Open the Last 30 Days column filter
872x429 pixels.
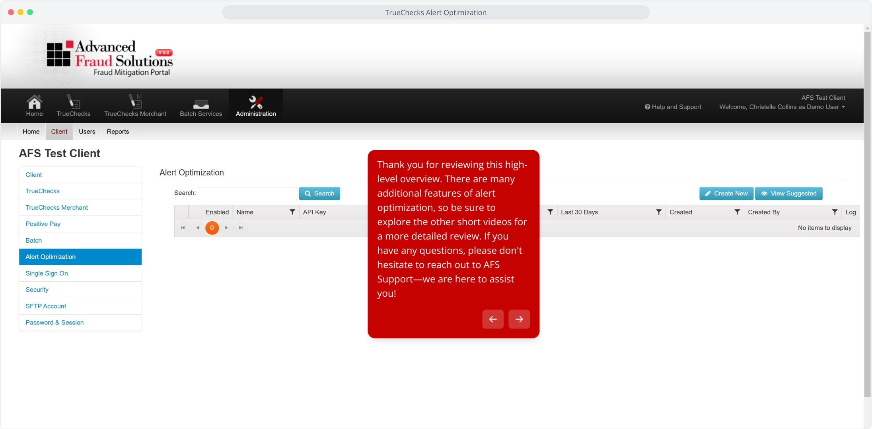point(659,212)
